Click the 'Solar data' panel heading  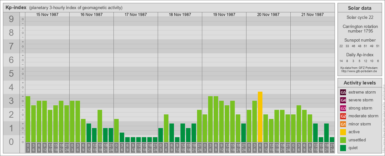point(359,8)
